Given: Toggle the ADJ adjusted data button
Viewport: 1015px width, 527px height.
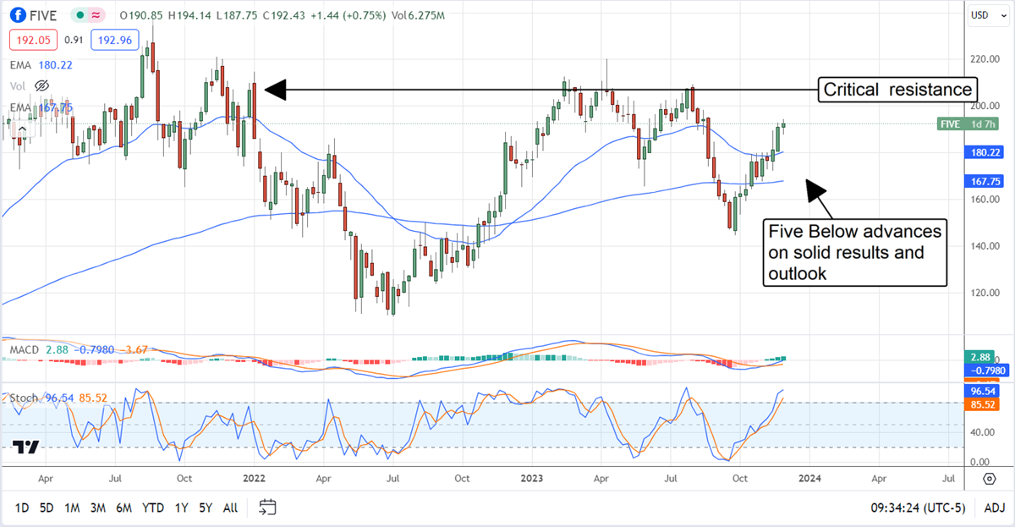Looking at the screenshot, I should (x=994, y=508).
